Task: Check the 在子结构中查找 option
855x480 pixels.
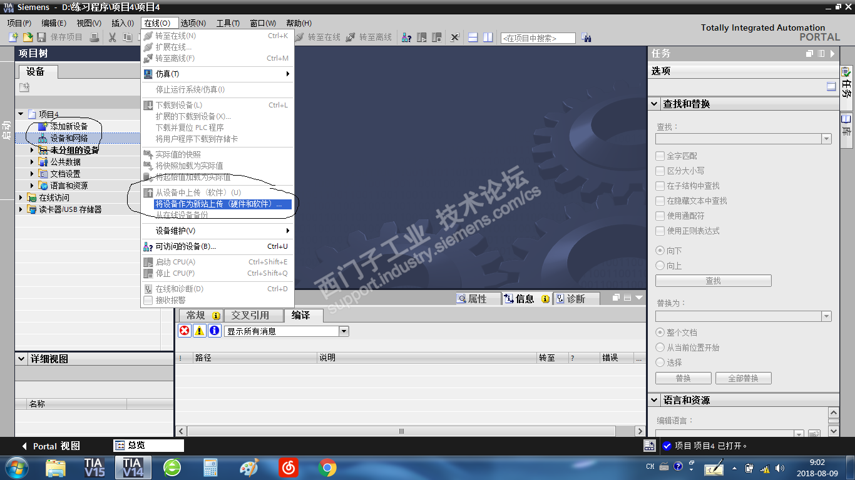Action: point(660,186)
